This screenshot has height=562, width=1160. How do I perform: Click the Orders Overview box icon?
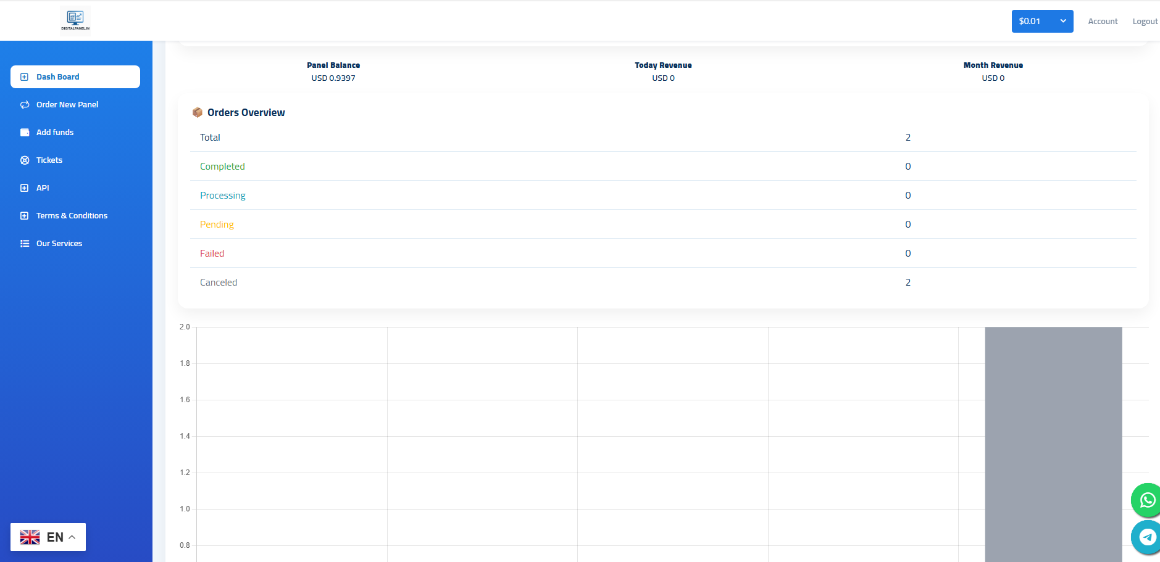198,112
